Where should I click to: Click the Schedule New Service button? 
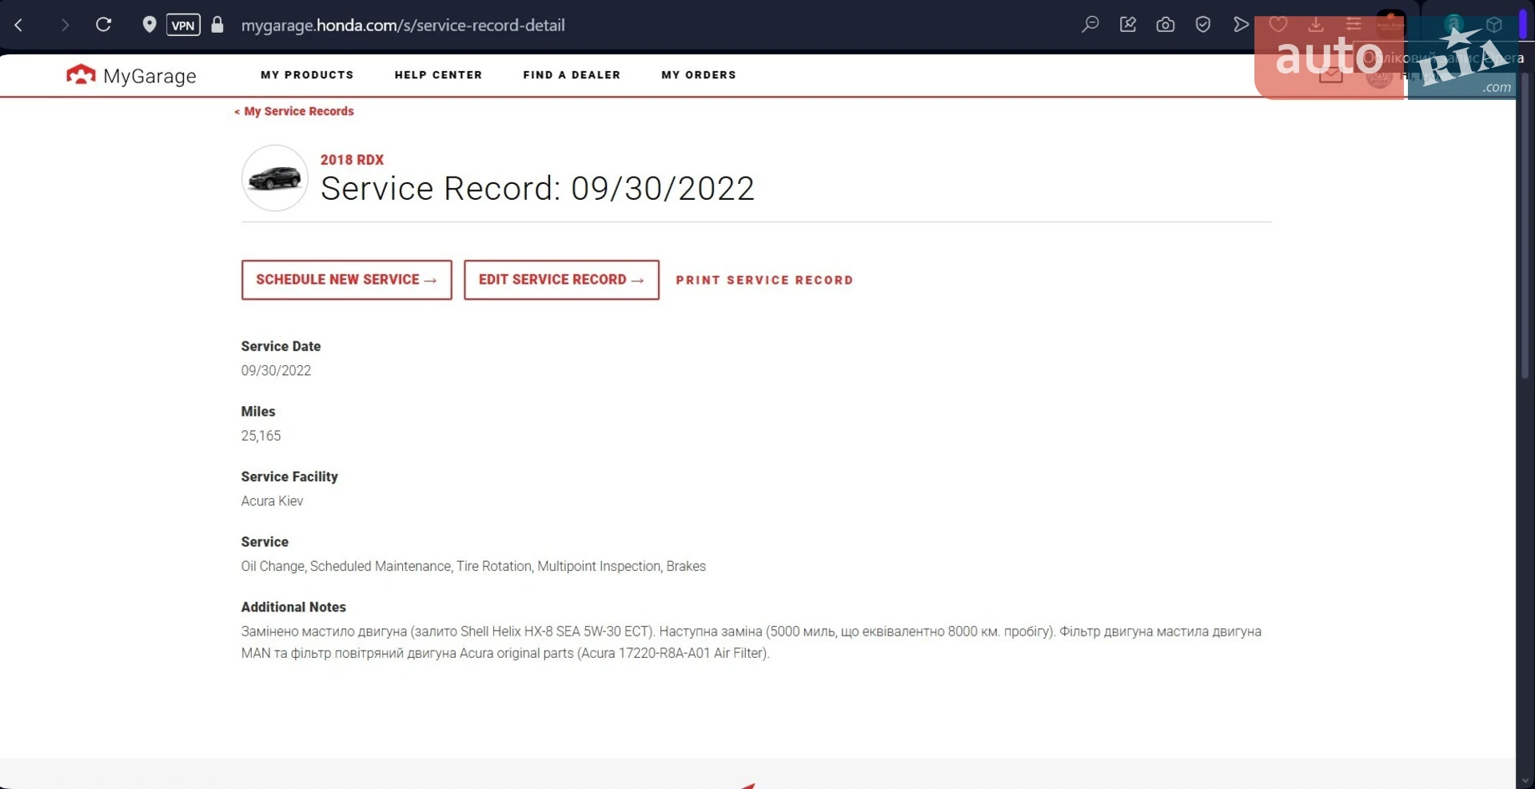[x=347, y=280]
